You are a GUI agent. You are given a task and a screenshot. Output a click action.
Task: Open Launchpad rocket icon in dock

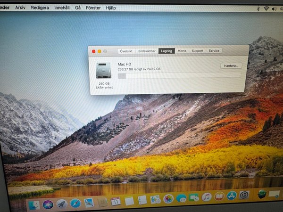pyautogui.click(x=61, y=204)
